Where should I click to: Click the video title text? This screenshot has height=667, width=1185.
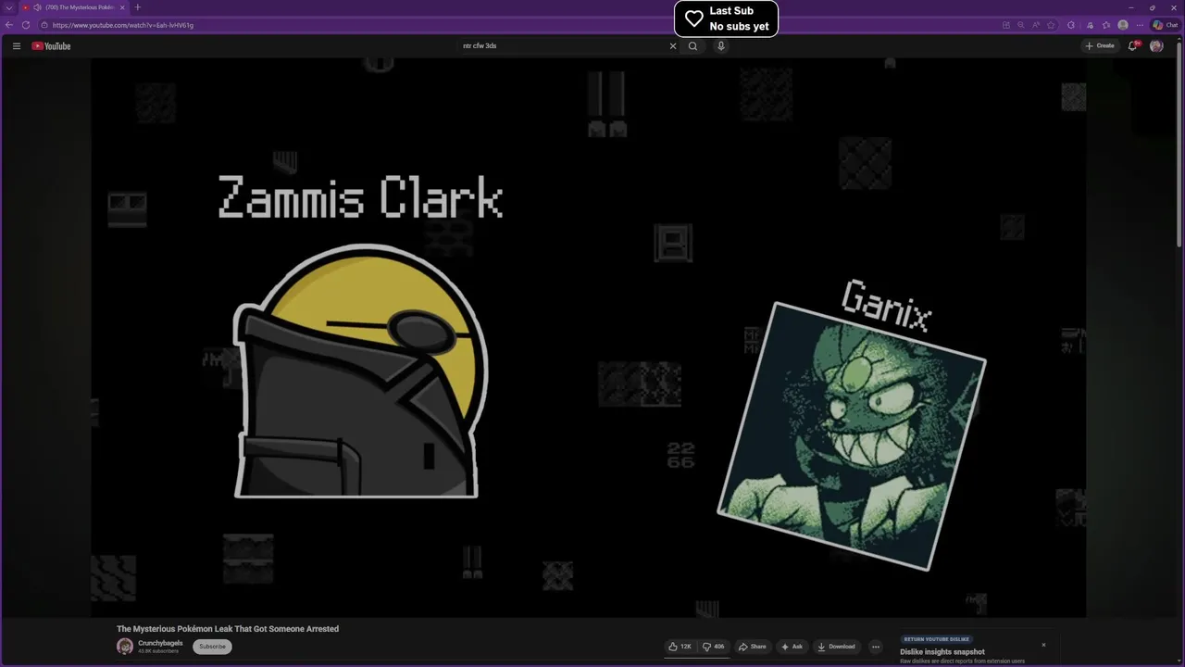(x=228, y=629)
